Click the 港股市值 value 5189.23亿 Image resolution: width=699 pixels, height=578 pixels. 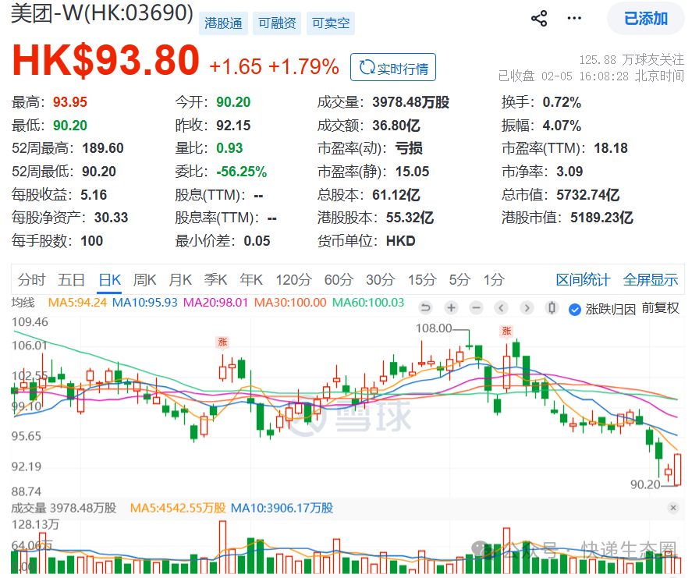(x=601, y=218)
